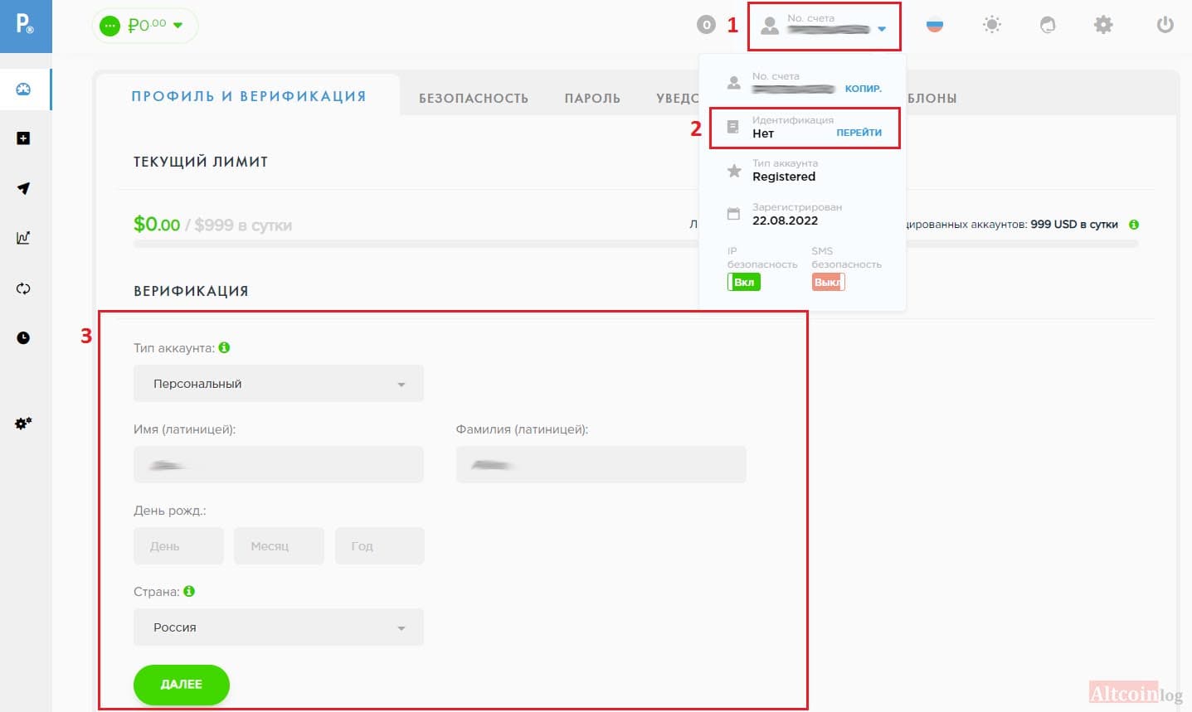Open the Тип аккаунта dropdown set to Персональный
Image resolution: width=1192 pixels, height=712 pixels.
[279, 384]
